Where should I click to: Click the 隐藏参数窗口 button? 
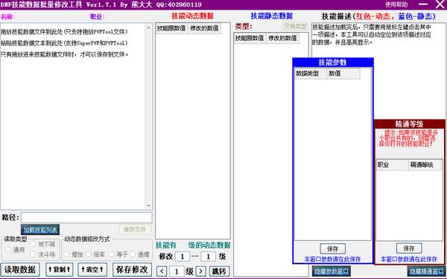332,272
